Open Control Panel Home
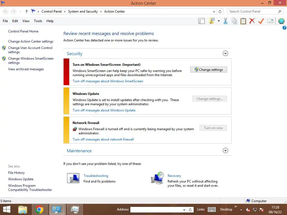This screenshot has height=215, width=287. tap(23, 31)
